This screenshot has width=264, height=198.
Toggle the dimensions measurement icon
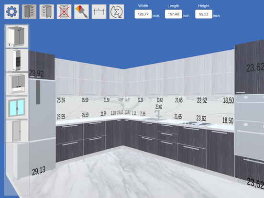[99, 11]
